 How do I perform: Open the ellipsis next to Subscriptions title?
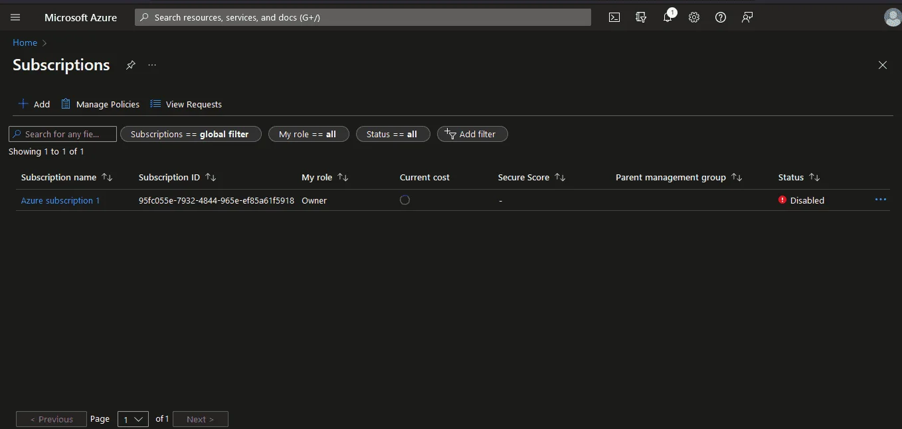point(152,65)
